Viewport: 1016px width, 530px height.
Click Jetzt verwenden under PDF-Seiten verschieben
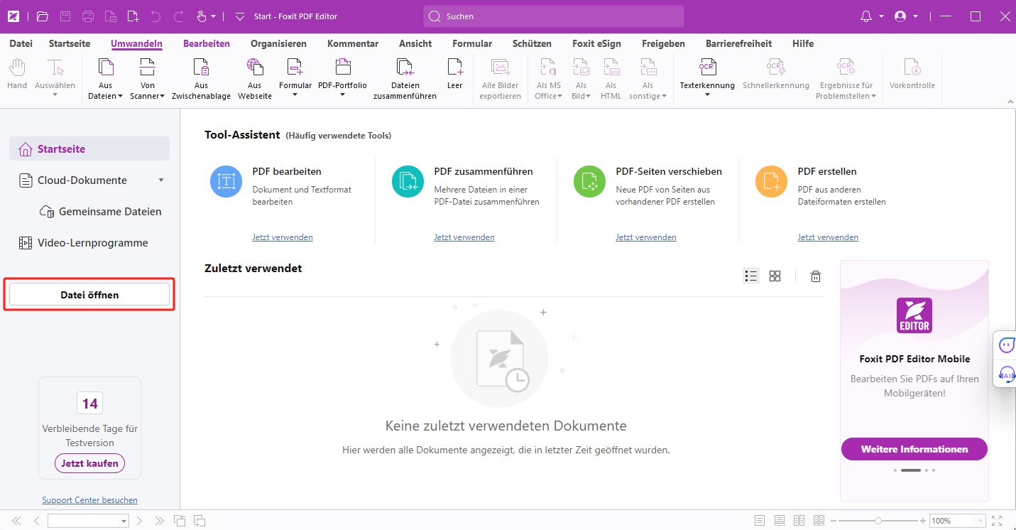646,237
